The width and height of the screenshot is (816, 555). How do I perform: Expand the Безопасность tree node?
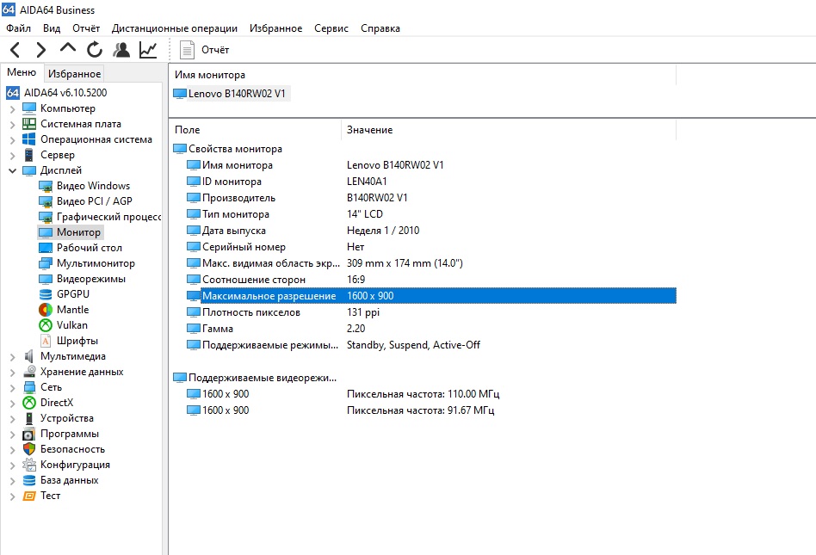click(x=13, y=450)
